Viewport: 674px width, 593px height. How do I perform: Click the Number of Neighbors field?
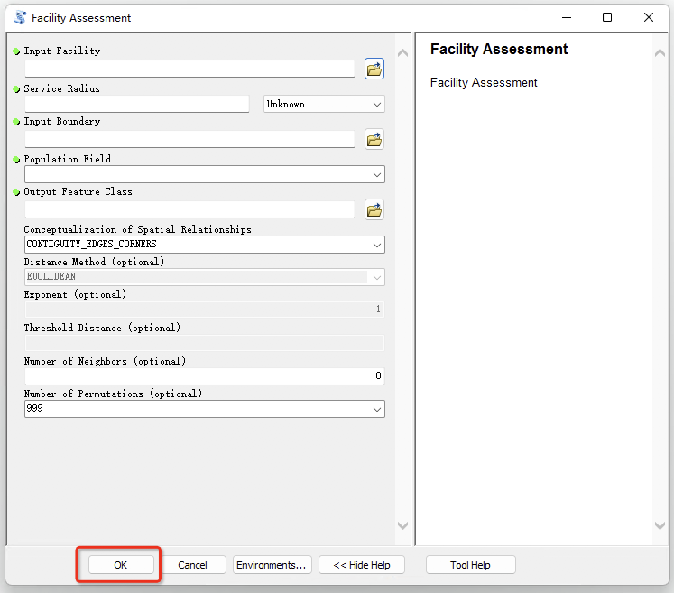[204, 375]
